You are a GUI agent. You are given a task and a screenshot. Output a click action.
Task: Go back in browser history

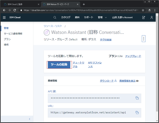pyautogui.click(x=4, y=10)
